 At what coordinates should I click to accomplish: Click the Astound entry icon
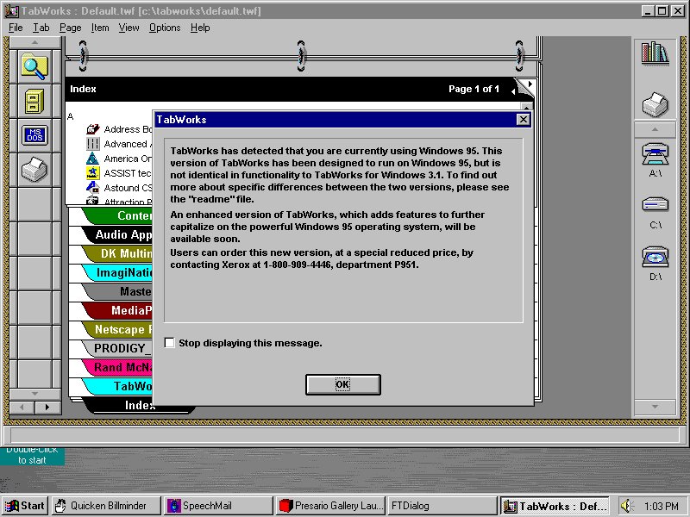pyautogui.click(x=93, y=188)
